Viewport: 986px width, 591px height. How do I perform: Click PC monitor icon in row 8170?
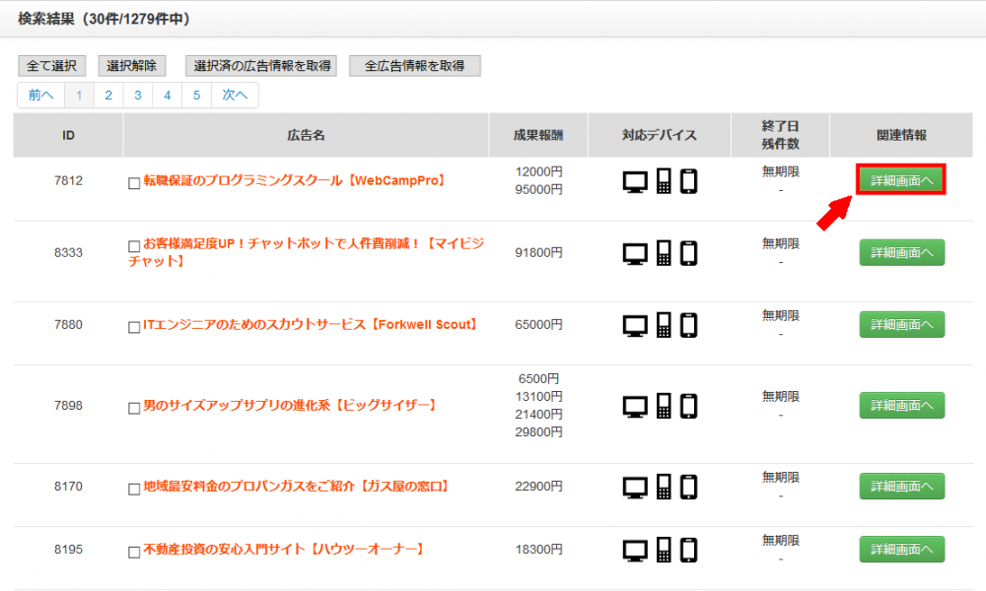tap(635, 488)
